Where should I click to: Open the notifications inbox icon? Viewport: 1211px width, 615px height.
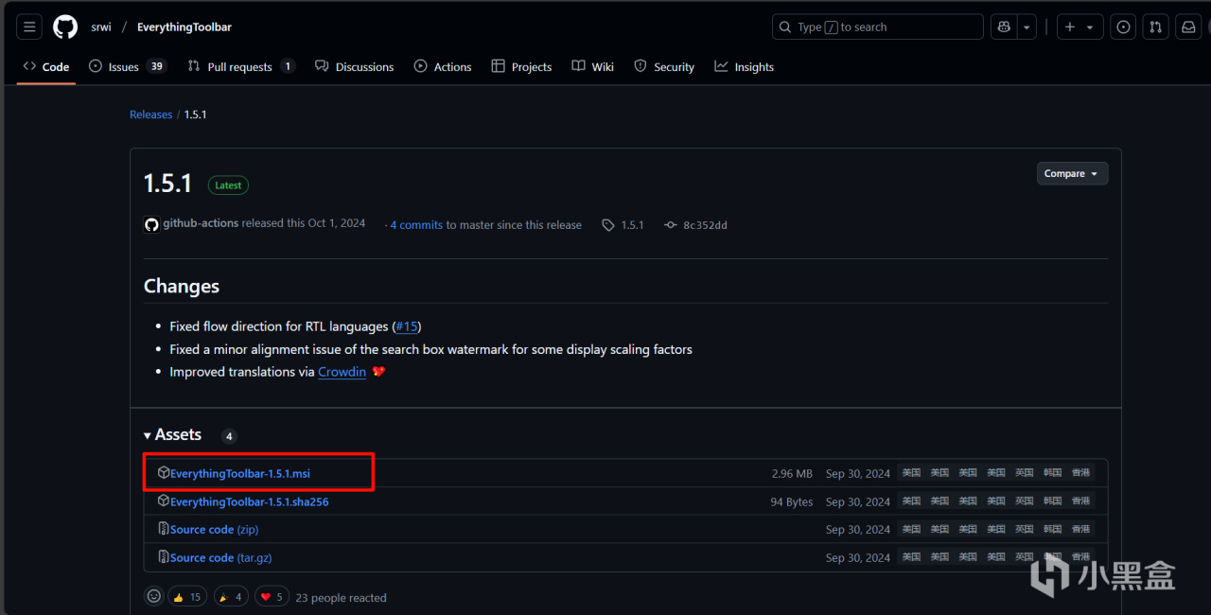pos(1188,27)
